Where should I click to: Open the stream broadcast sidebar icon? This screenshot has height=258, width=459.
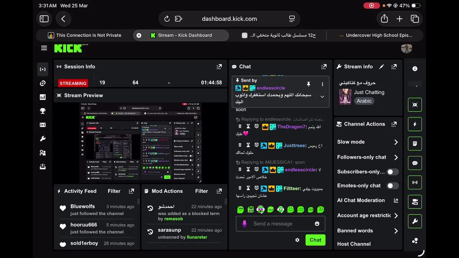click(43, 69)
